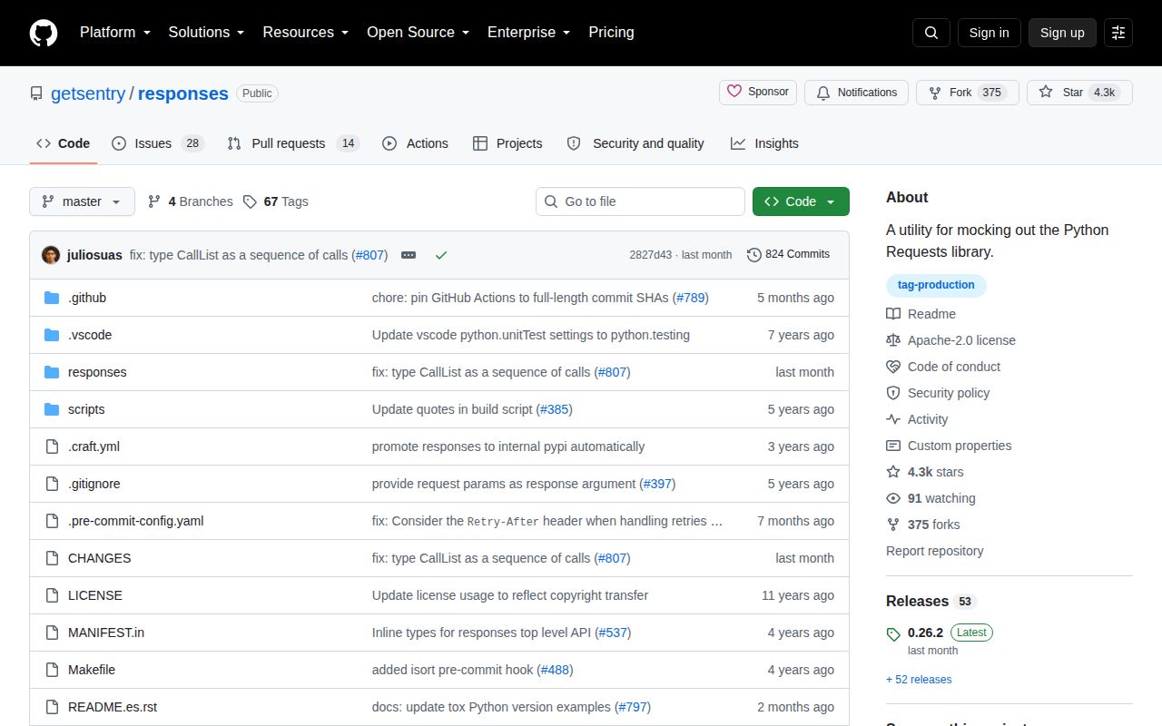Click the LICENSE file icon
This screenshot has width=1162, height=726.
tap(52, 595)
